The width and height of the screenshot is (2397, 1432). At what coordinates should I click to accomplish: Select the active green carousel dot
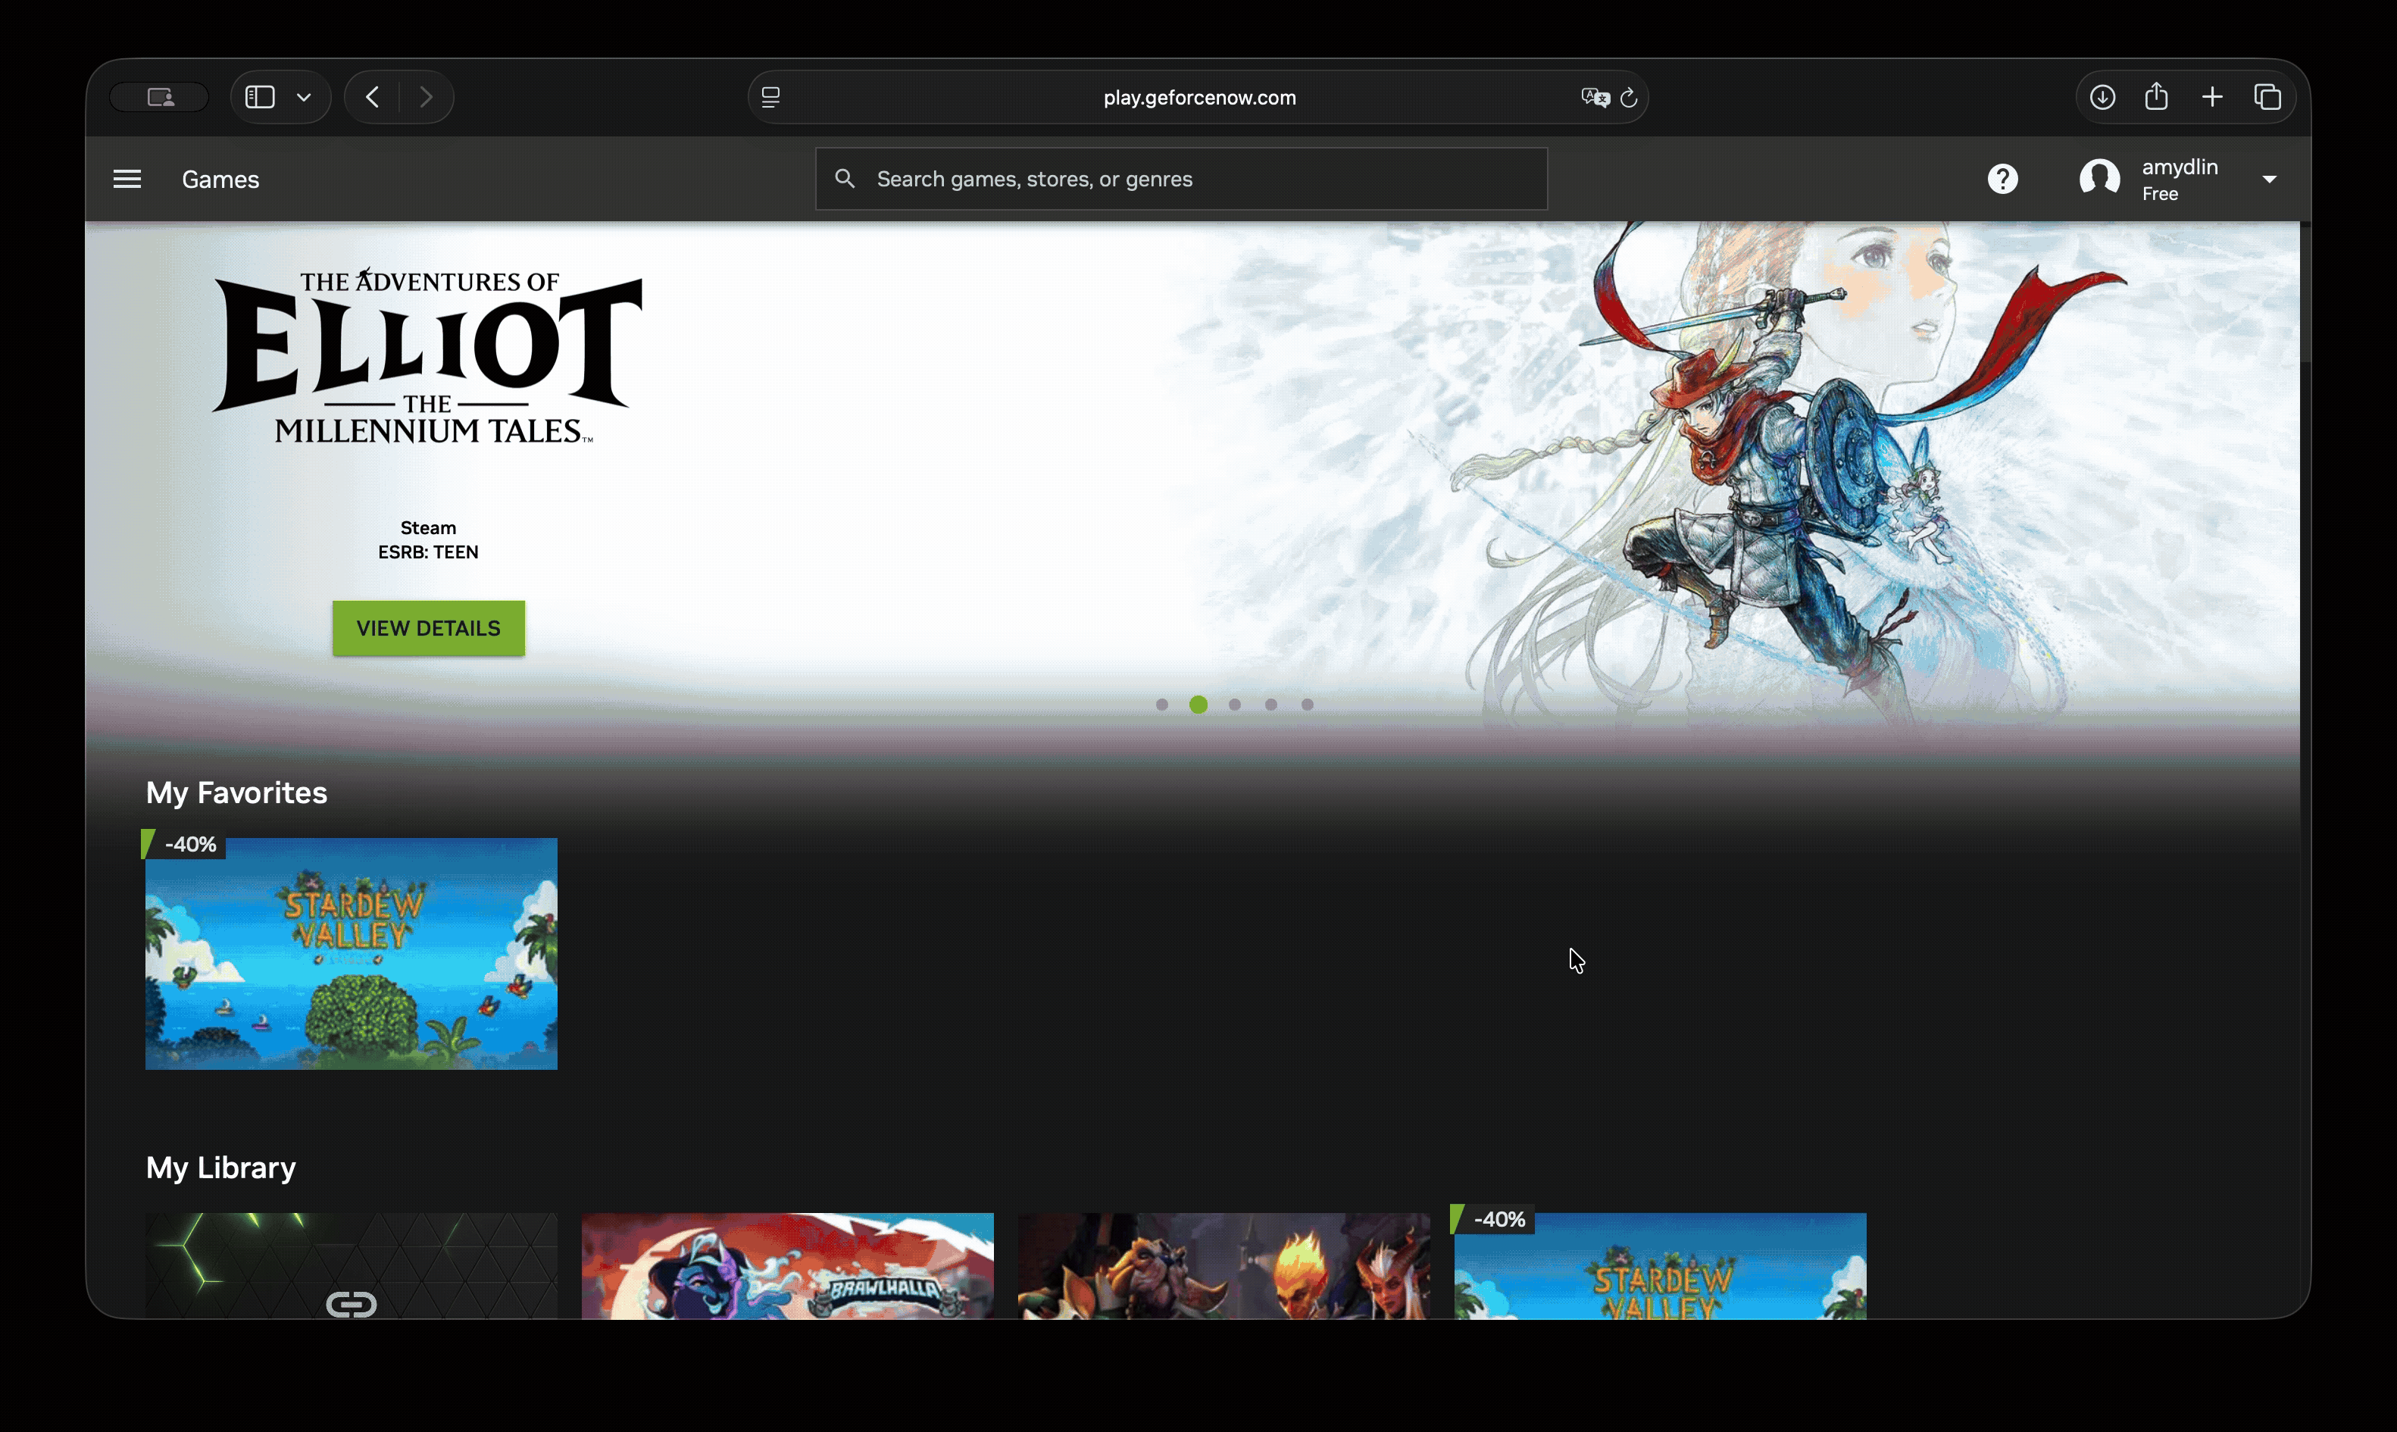pyautogui.click(x=1198, y=705)
